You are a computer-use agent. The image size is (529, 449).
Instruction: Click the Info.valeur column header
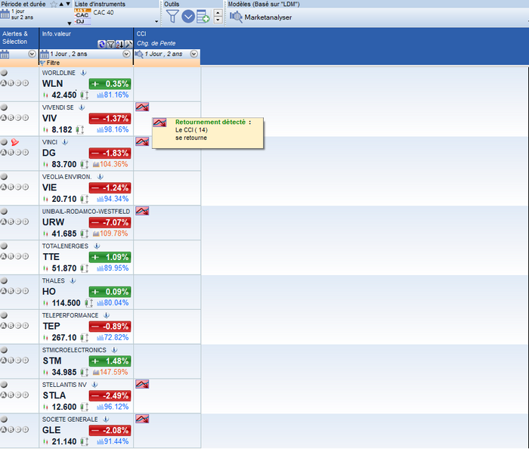tap(57, 34)
